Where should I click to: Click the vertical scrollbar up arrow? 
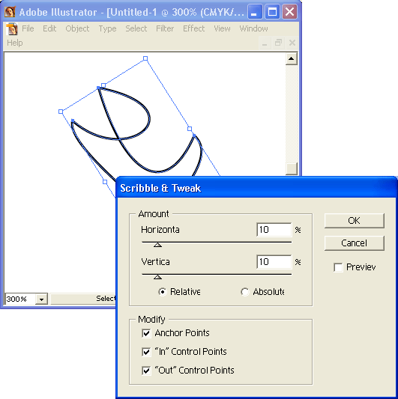[292, 59]
